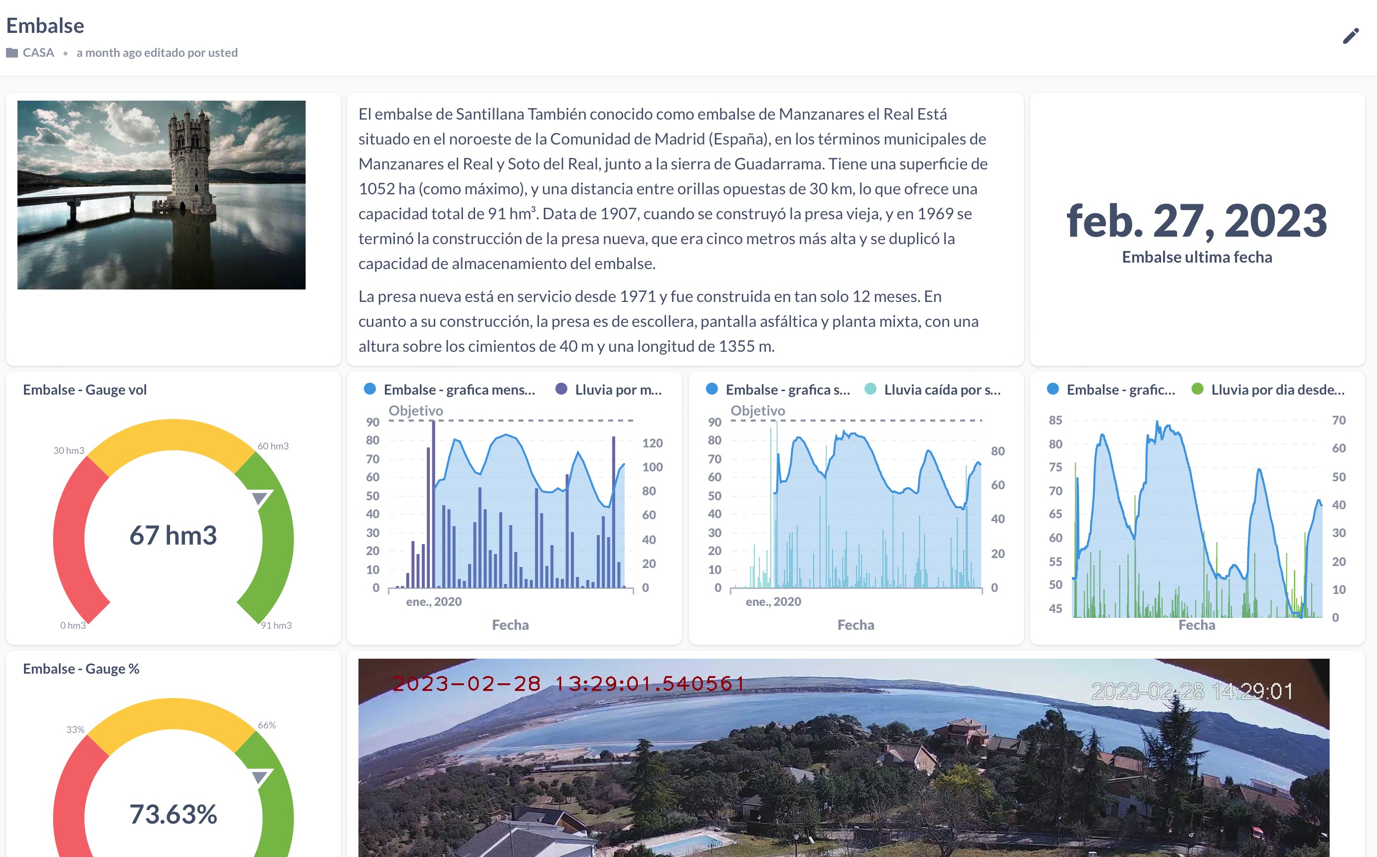
Task: Open the Embalse - Gauge vol card title
Action: point(84,390)
